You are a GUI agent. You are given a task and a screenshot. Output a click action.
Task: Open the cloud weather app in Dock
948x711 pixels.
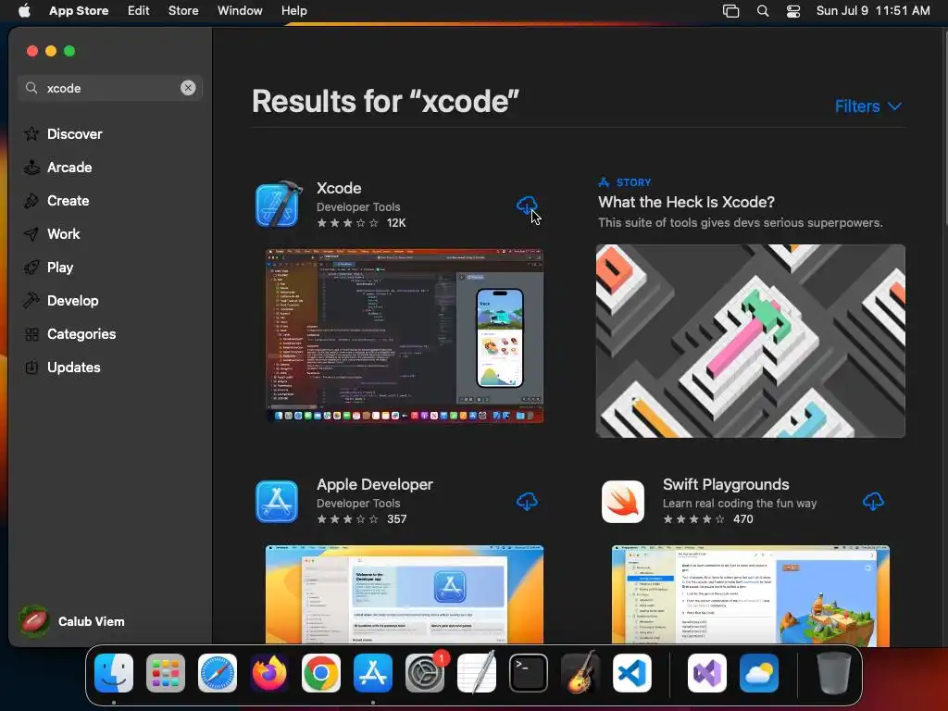click(x=759, y=673)
